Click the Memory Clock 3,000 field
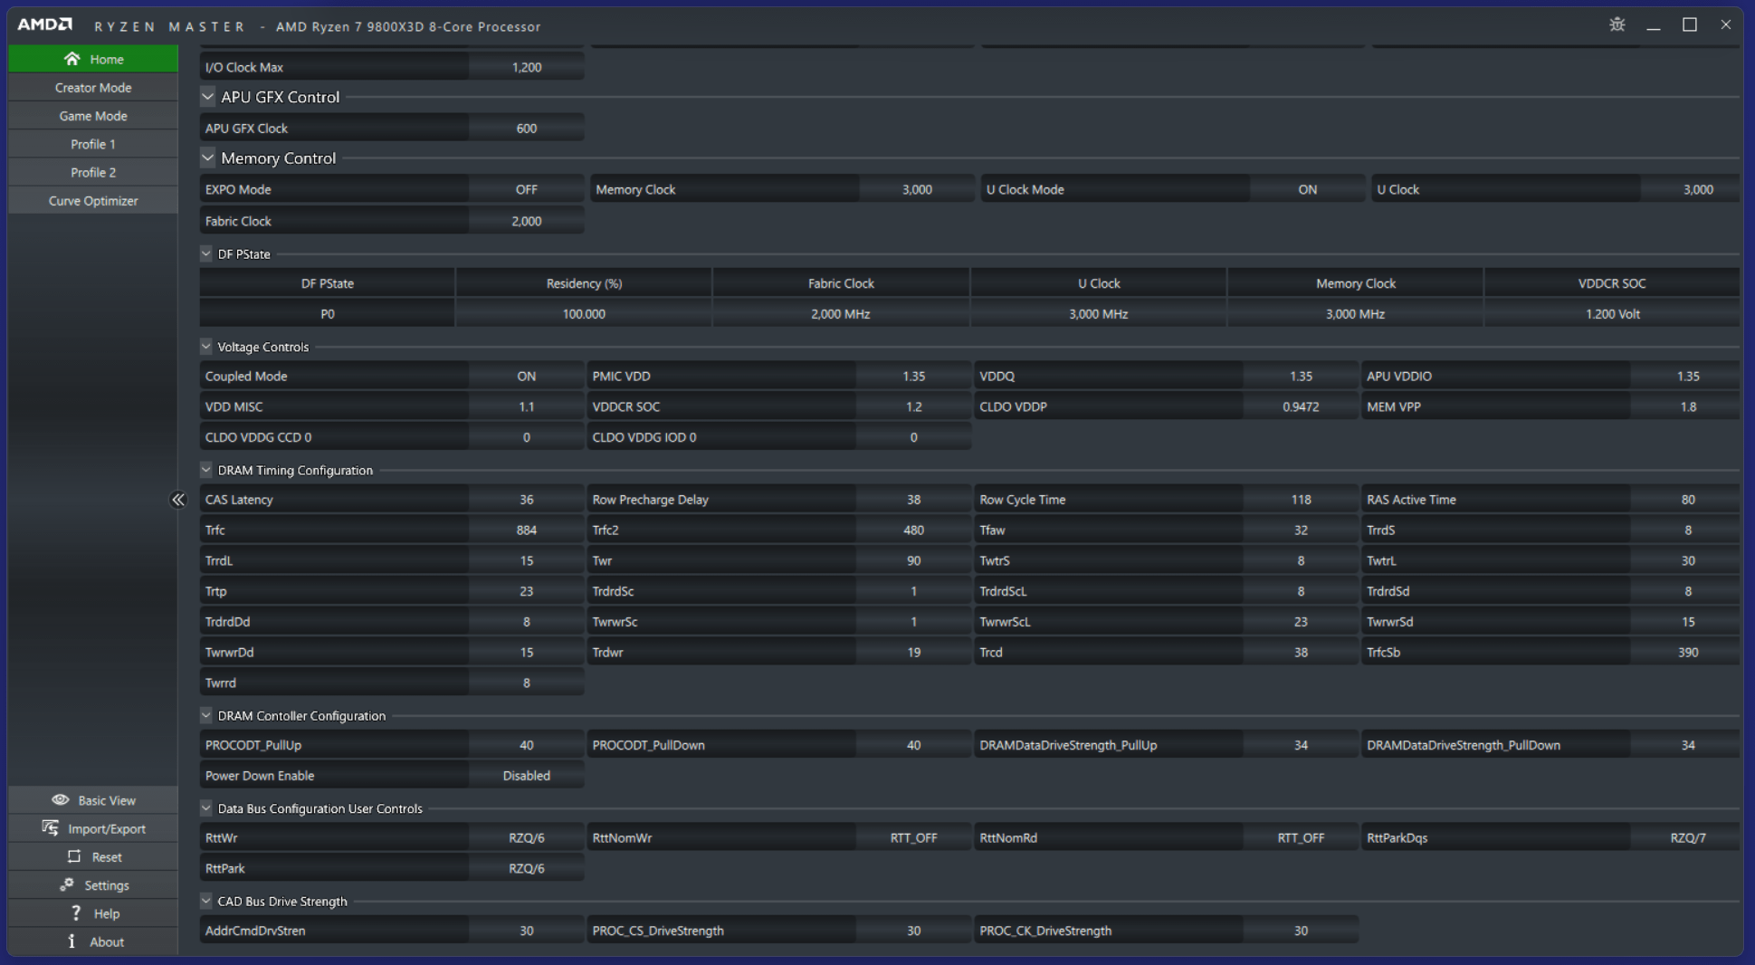1755x965 pixels. pyautogui.click(x=917, y=189)
